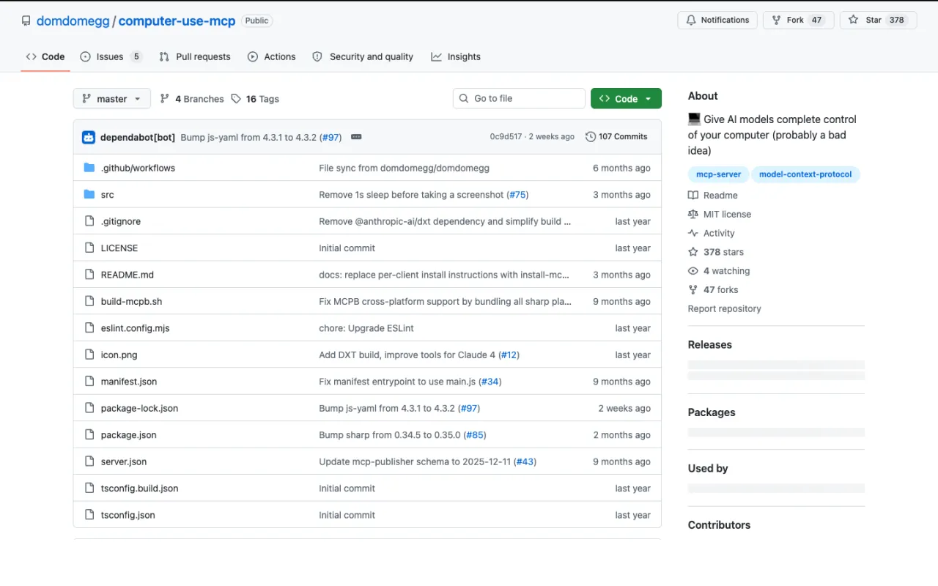This screenshot has height=586, width=938.
Task: Click 'chore: Upgrade ESLint' commit message
Action: point(366,328)
